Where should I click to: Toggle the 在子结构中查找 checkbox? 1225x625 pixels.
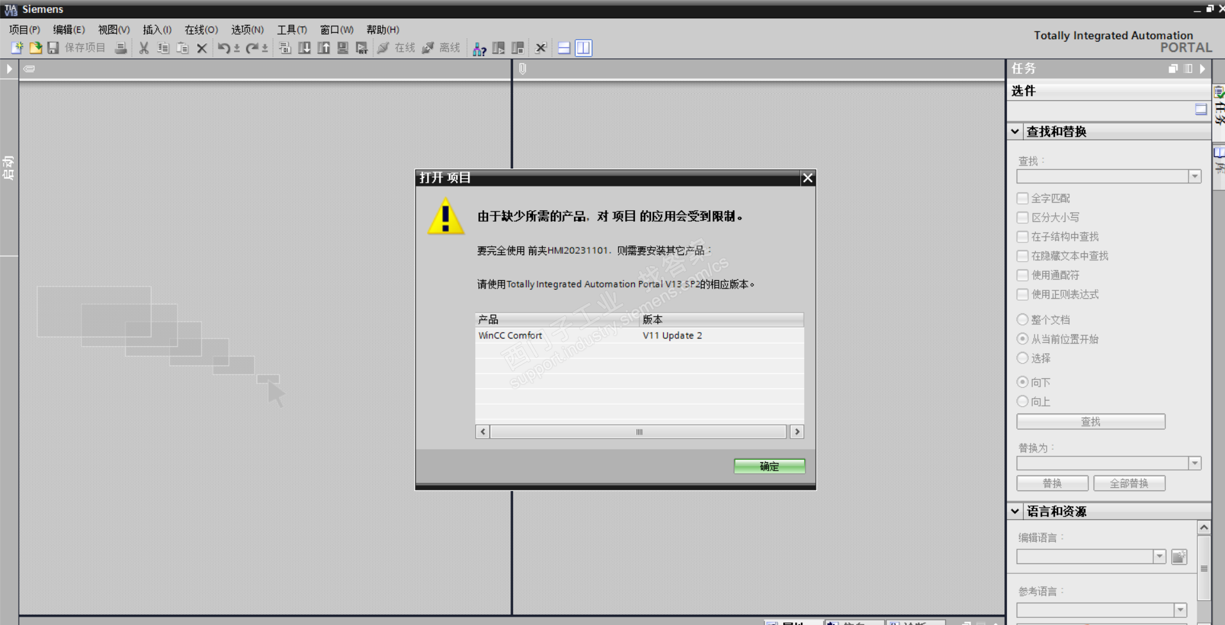pos(1023,237)
